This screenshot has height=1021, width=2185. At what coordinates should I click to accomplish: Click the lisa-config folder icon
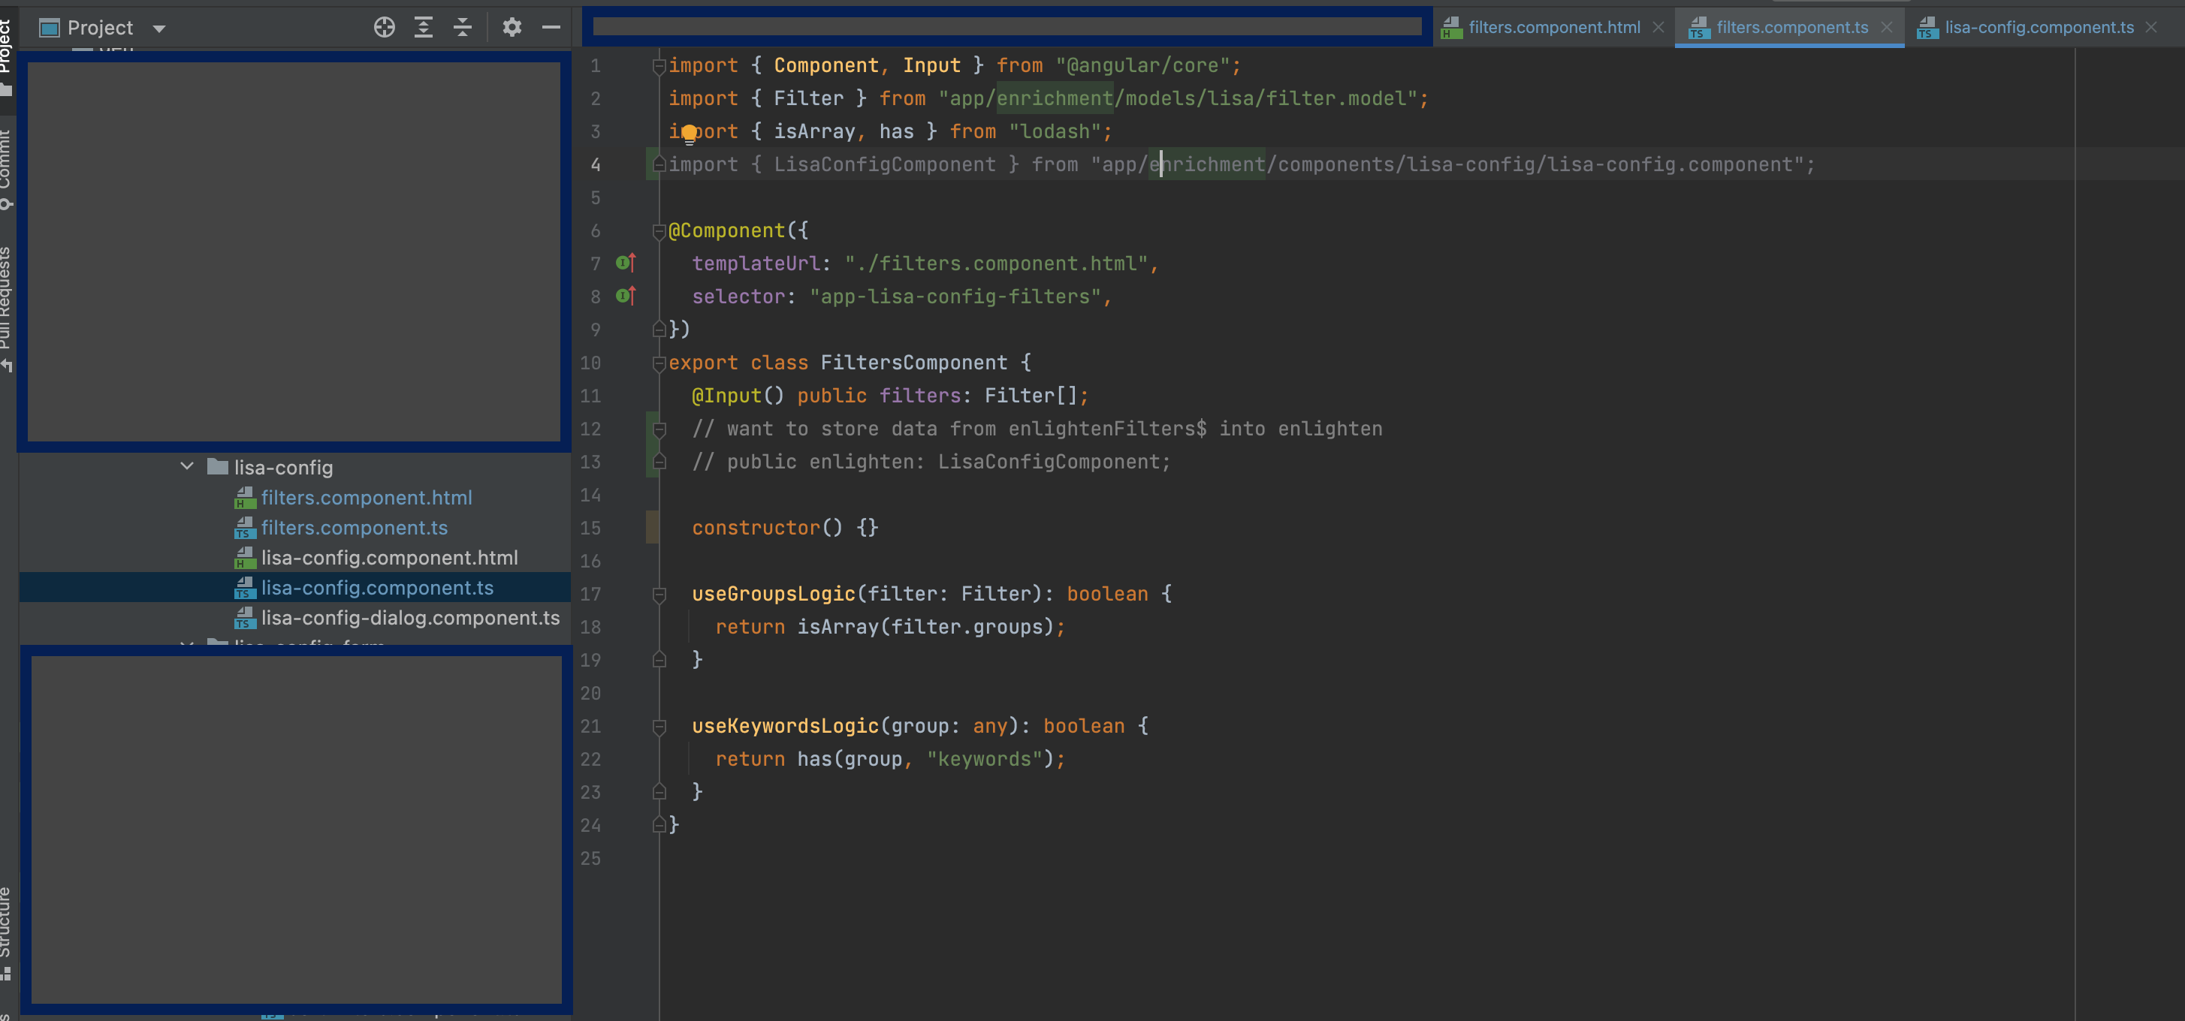tap(218, 466)
